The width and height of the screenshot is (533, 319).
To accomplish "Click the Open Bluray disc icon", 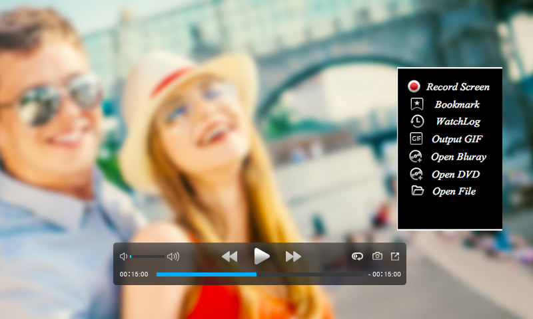I will pos(416,157).
